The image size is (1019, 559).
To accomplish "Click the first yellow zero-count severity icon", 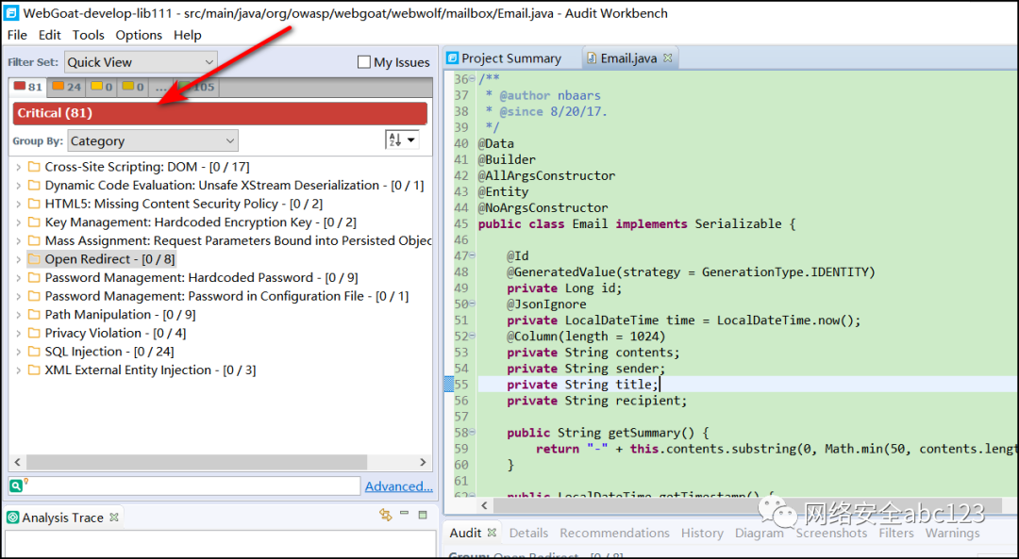I will pyautogui.click(x=98, y=86).
